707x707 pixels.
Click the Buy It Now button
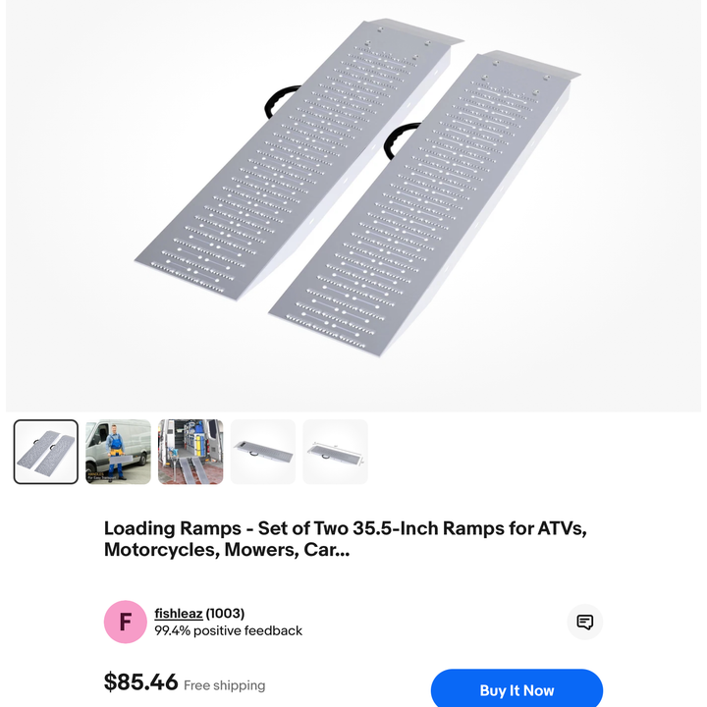pyautogui.click(x=517, y=690)
